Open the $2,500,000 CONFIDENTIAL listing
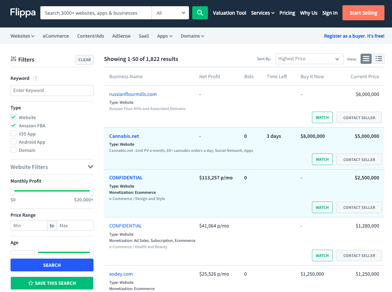Viewport: 392px width, 292px height. (126, 178)
